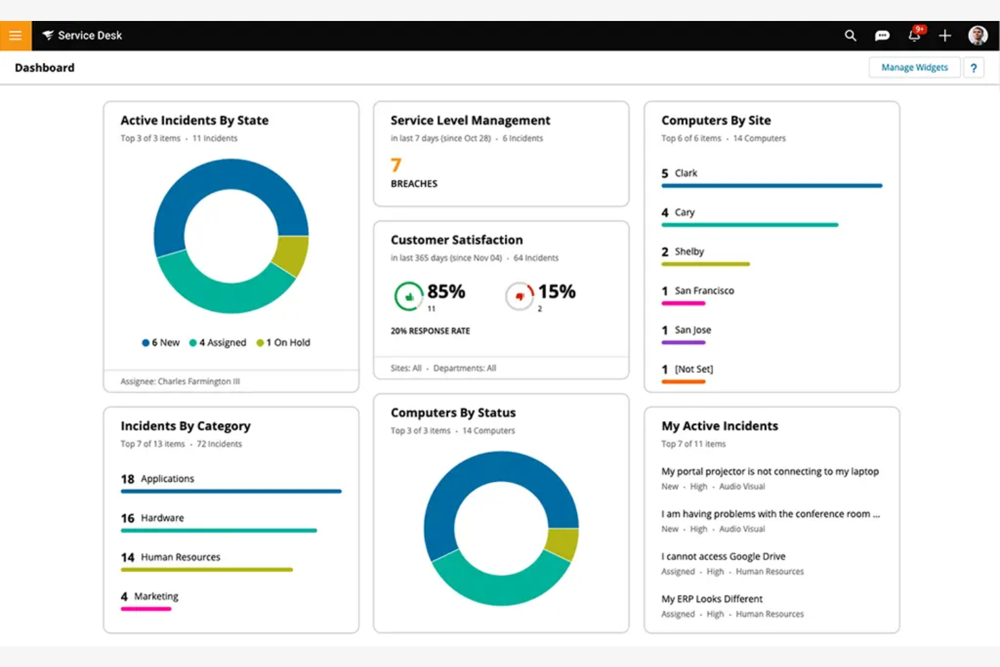Screen dimensions: 1000x667
Task: Open the chat messages panel
Action: tap(882, 35)
